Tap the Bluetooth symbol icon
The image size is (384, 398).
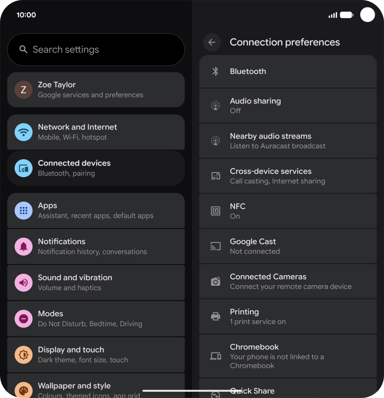215,71
